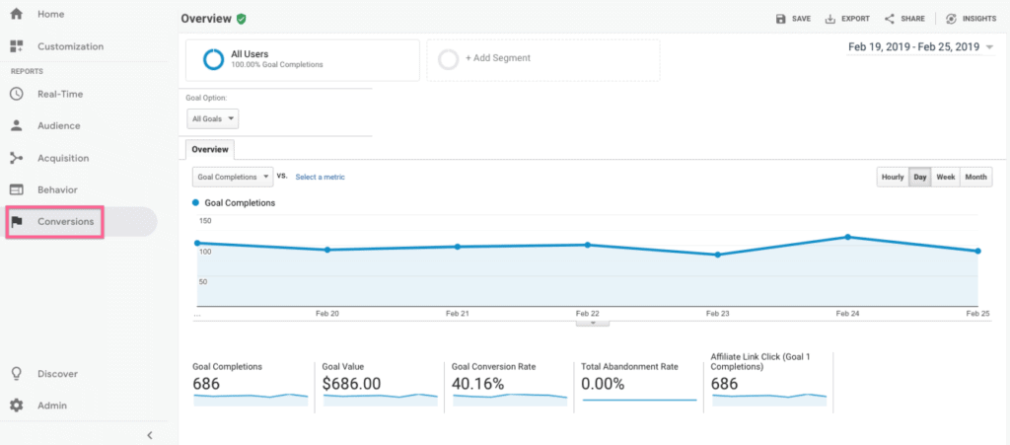Switch graph to Month view

(x=975, y=177)
